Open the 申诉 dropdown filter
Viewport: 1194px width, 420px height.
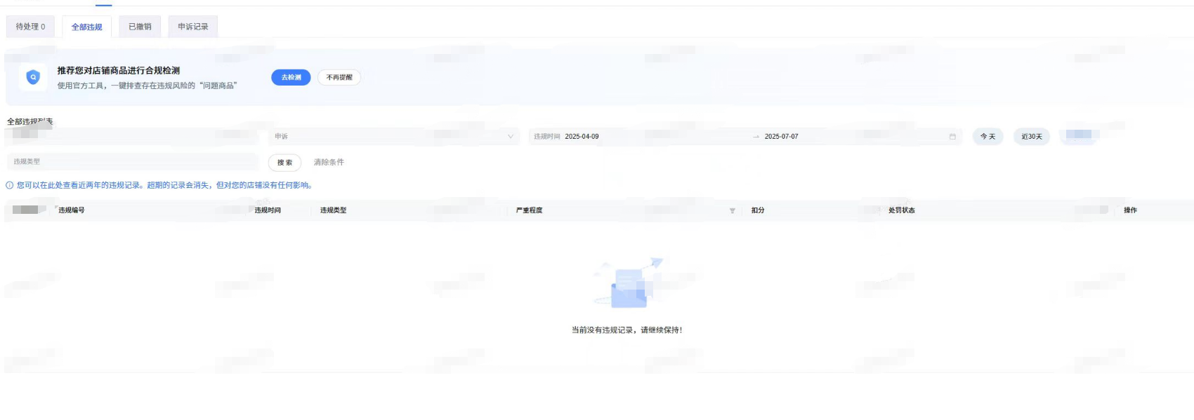(x=393, y=136)
